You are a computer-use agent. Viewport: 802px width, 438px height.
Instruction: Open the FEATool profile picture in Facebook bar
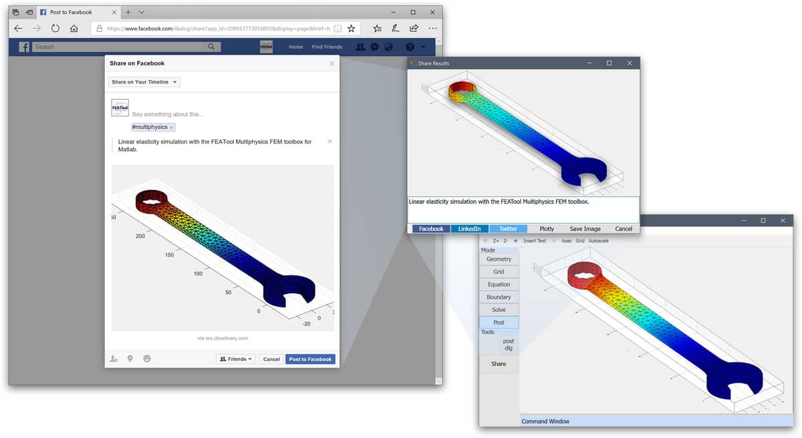[x=266, y=47]
